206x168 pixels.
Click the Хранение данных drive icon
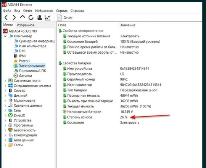[x=10, y=105]
